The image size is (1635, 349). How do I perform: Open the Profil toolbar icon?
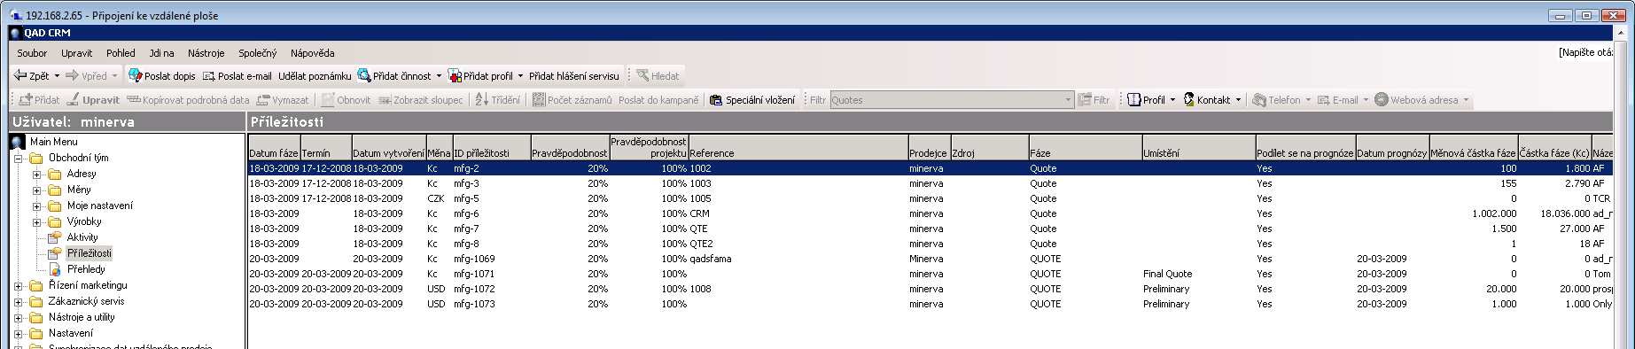[x=1133, y=100]
